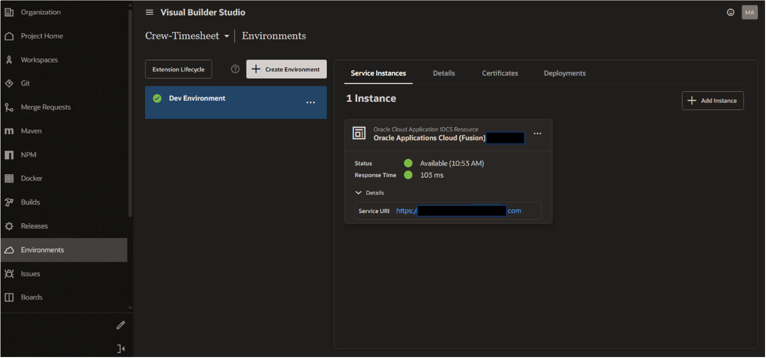
Task: Click the Create Environment button
Action: 286,69
